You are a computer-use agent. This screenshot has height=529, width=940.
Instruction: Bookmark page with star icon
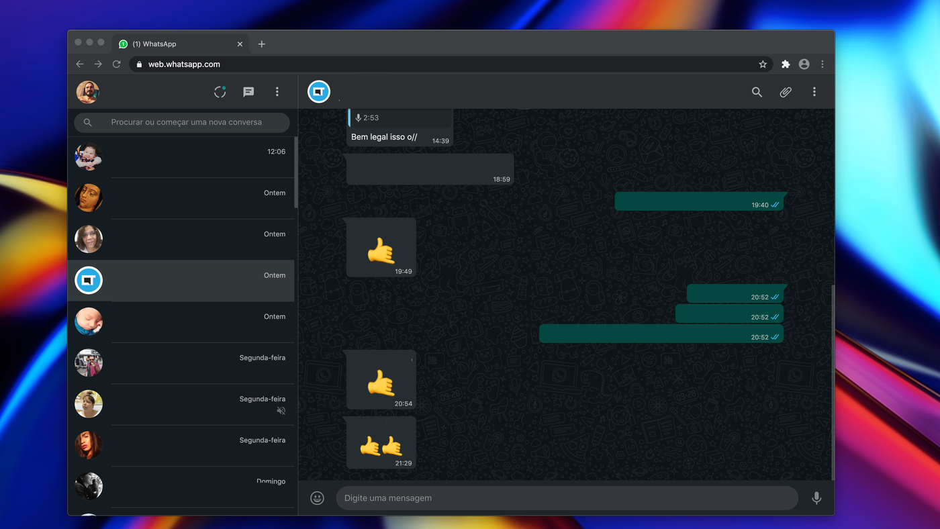[x=763, y=64]
